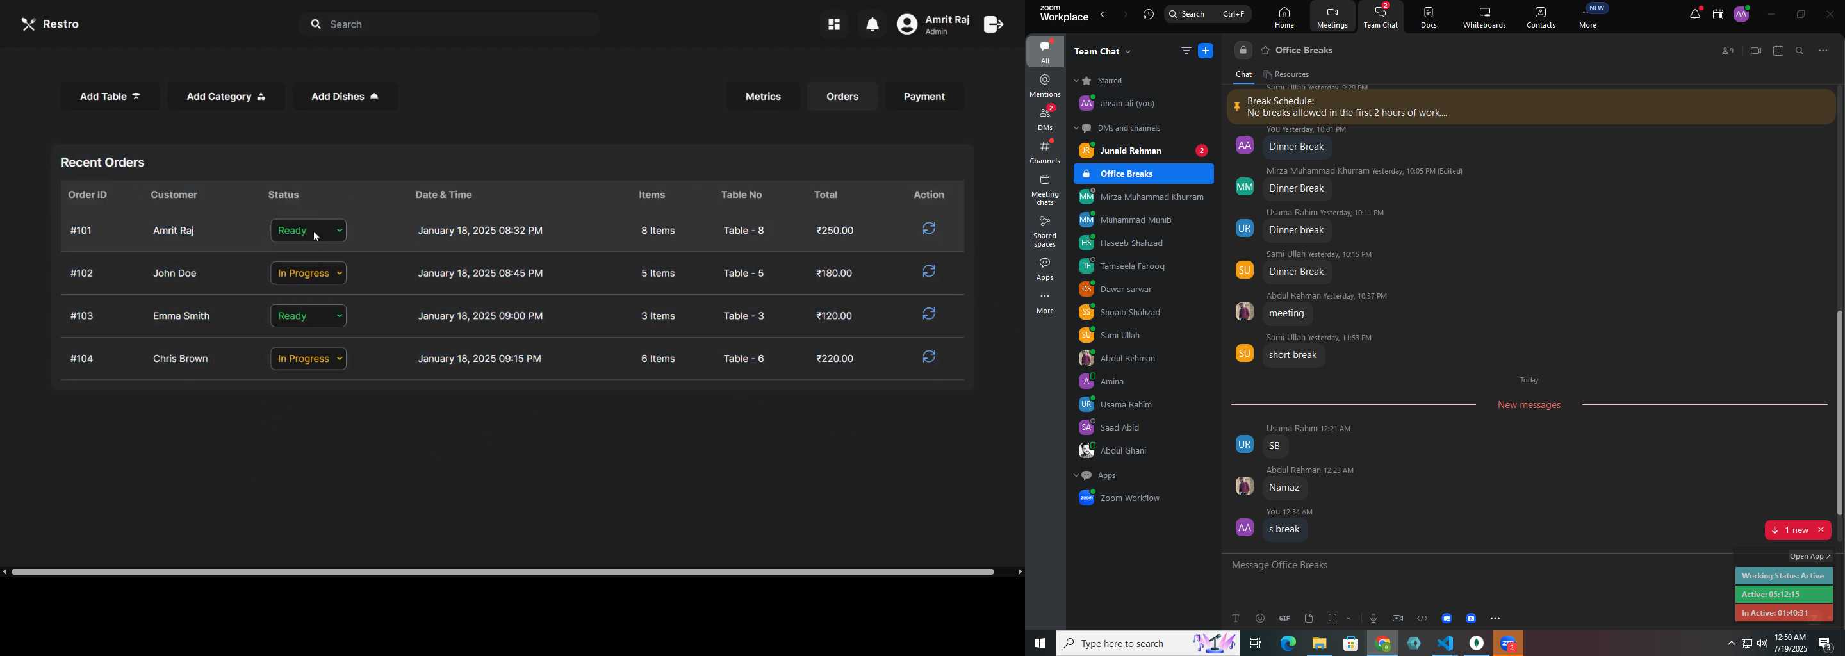This screenshot has width=1845, height=656.
Task: Switch to Resources tab in channel
Action: (x=1287, y=74)
